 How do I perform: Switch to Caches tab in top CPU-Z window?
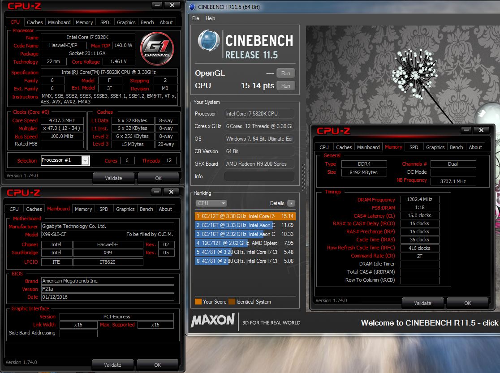[x=35, y=22]
